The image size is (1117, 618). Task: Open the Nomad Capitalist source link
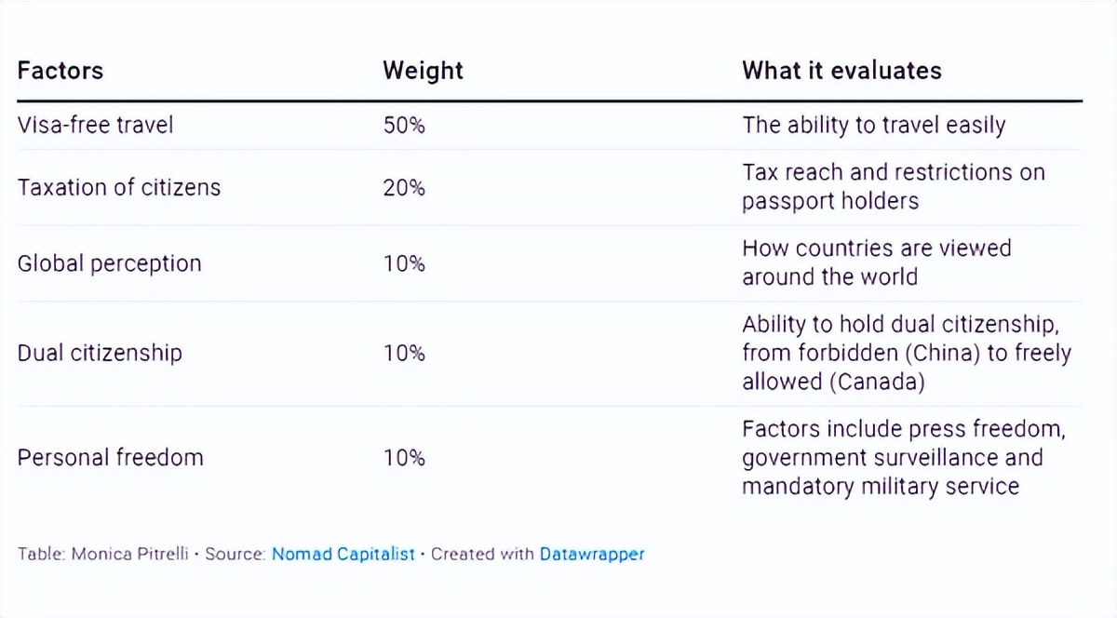(343, 554)
